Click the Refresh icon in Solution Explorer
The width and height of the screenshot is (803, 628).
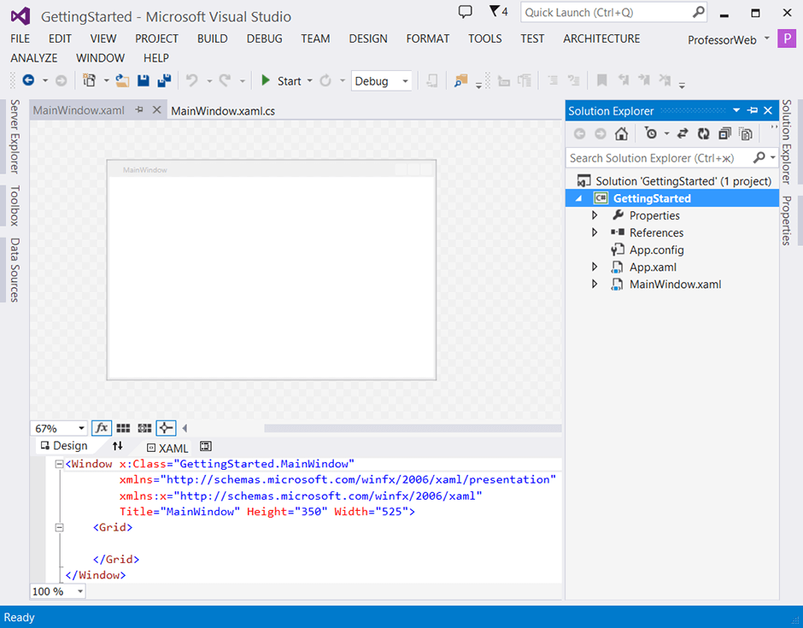704,133
